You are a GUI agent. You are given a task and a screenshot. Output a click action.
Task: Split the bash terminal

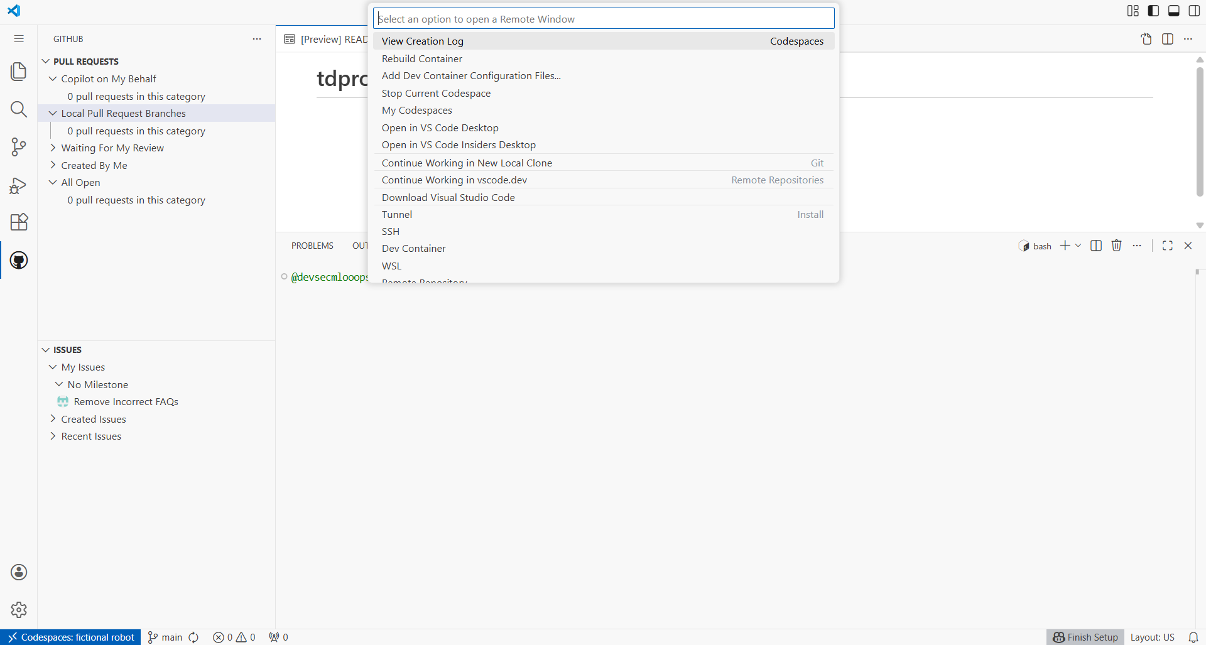(x=1095, y=246)
